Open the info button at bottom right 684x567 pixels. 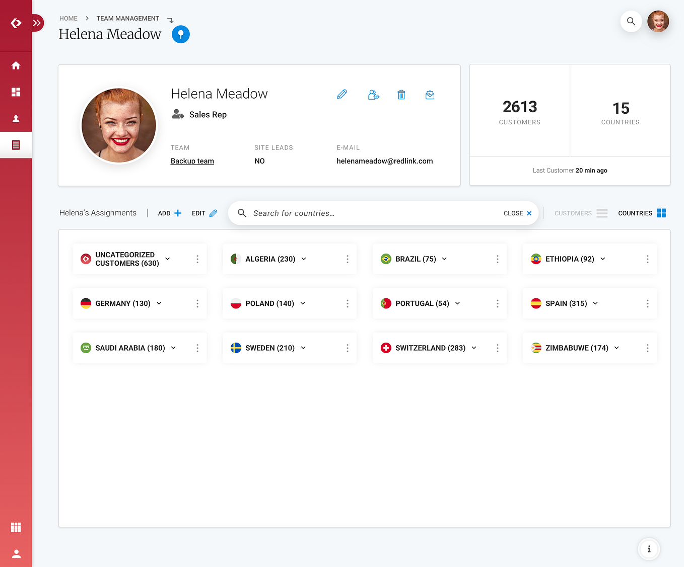[x=649, y=549]
